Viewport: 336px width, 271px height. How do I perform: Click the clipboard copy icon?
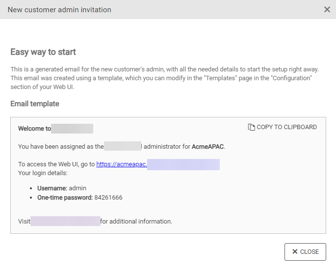click(x=251, y=127)
